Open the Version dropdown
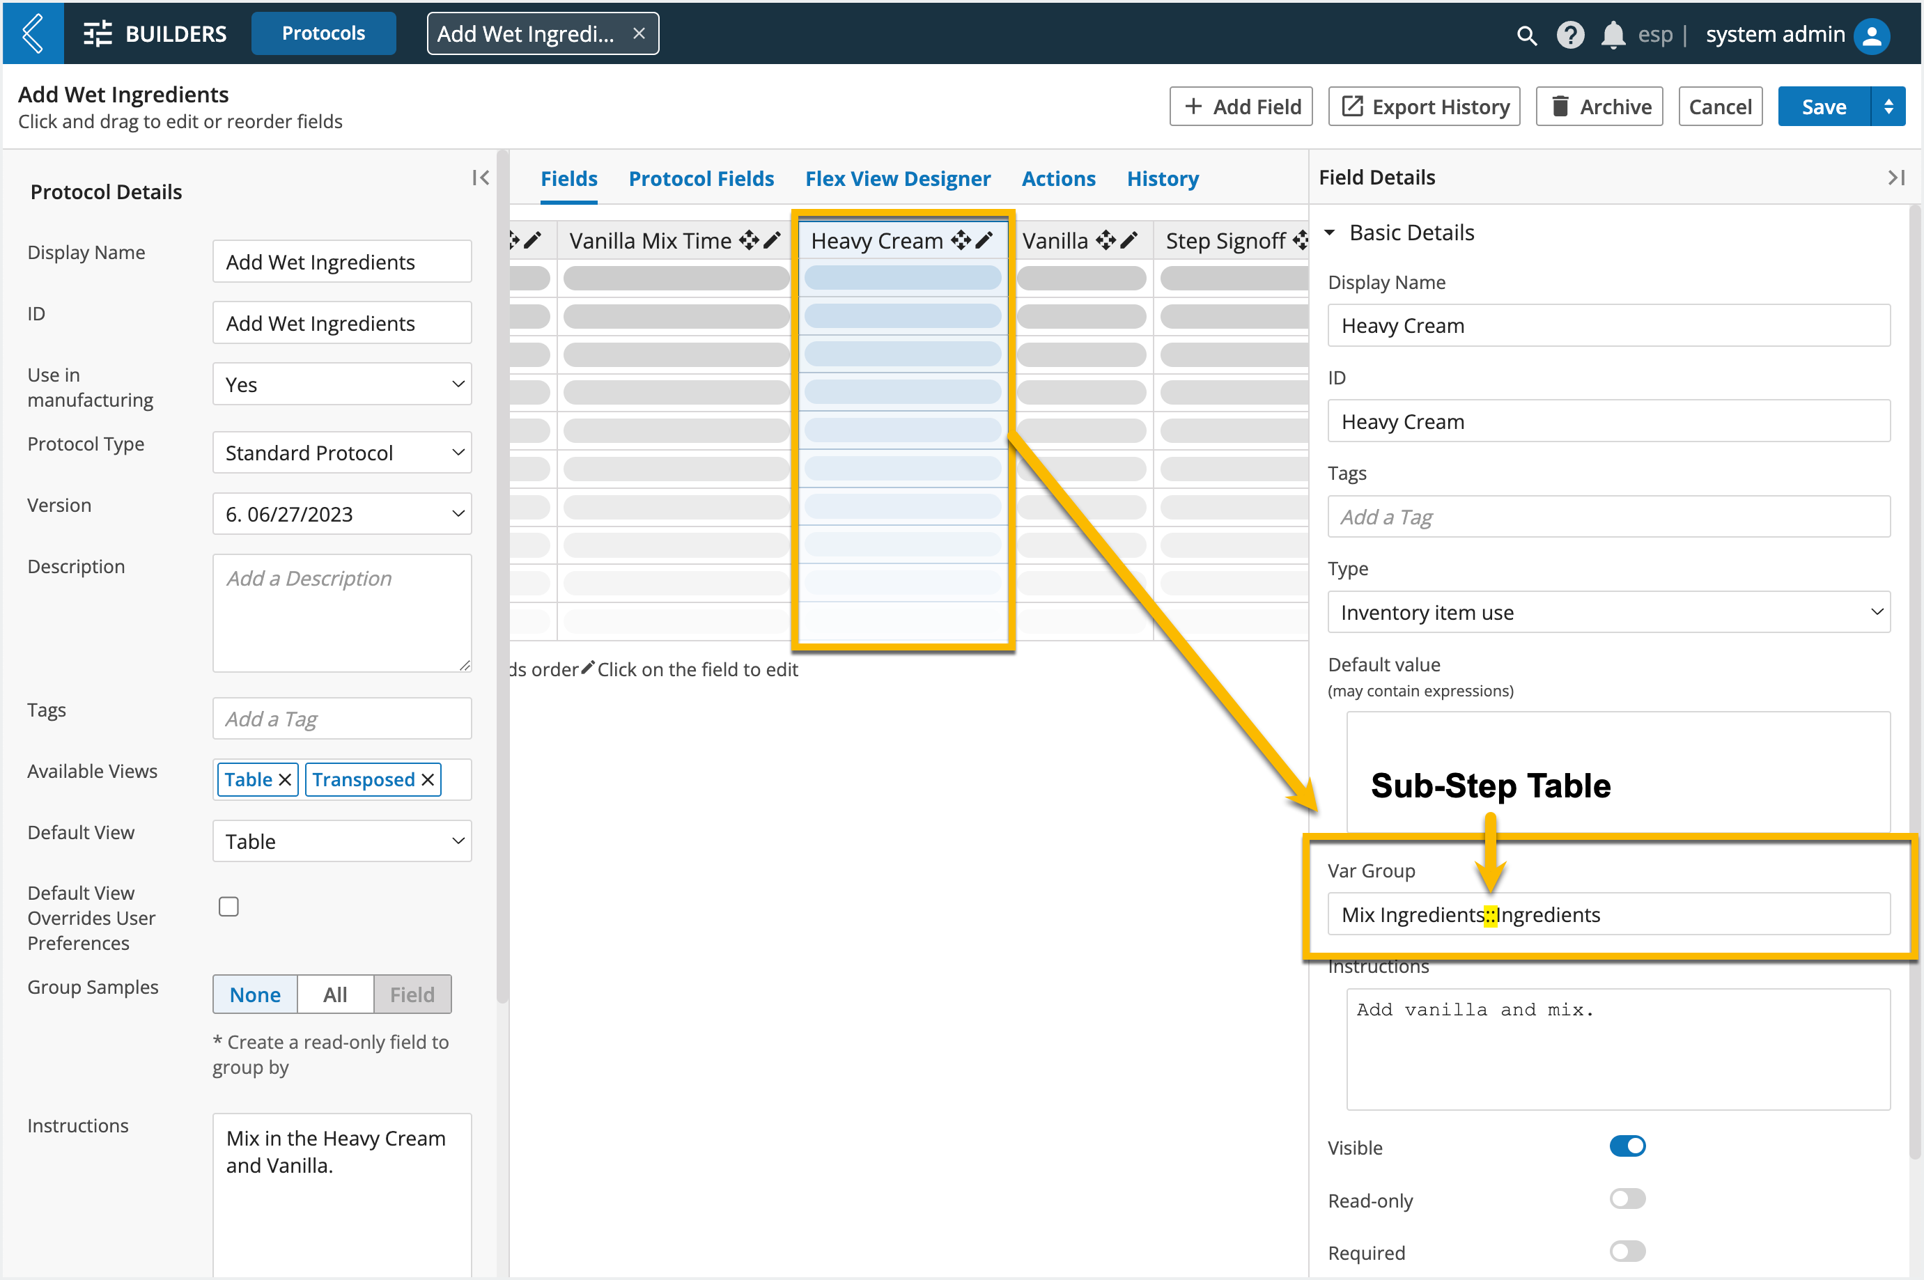Screen dimensions: 1924x1280 (x=342, y=513)
